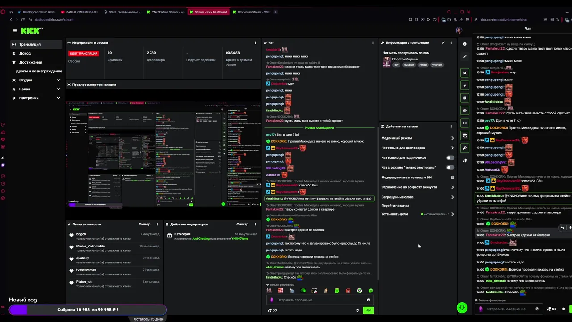Select Трансляция in sidebar
This screenshot has width=572, height=322.
(37, 44)
